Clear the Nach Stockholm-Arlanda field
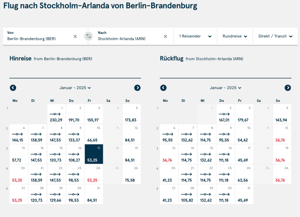The width and height of the screenshot is (300, 217). [165, 36]
